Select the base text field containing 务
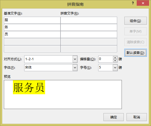The width and height of the screenshot is (151, 126). pos(32,27)
